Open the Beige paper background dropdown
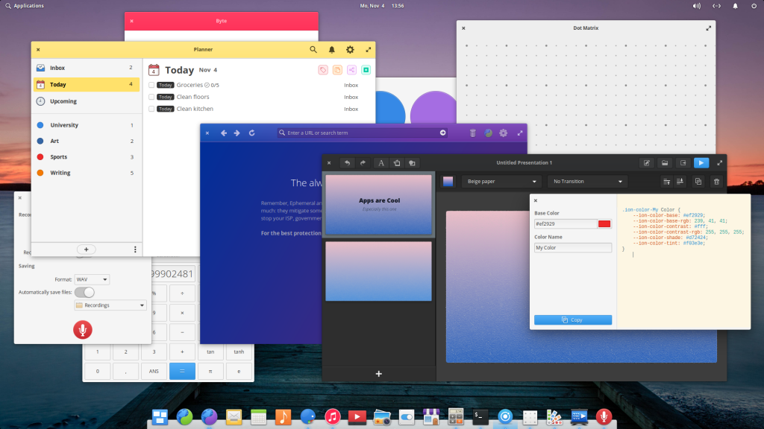Image resolution: width=764 pixels, height=429 pixels. 501,182
